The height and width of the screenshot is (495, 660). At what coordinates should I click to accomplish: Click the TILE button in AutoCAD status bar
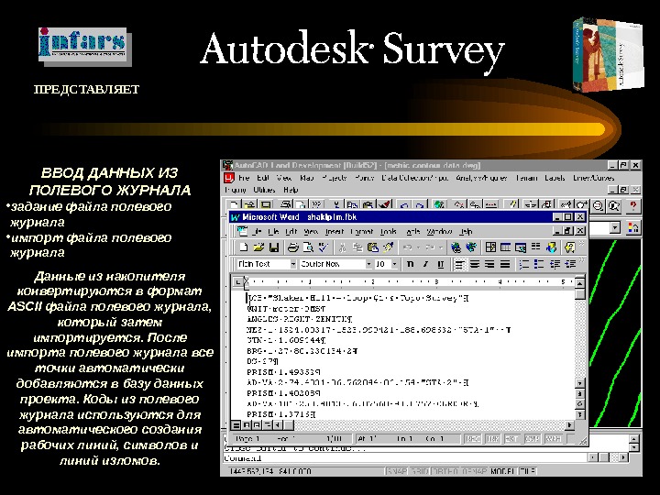click(x=528, y=471)
